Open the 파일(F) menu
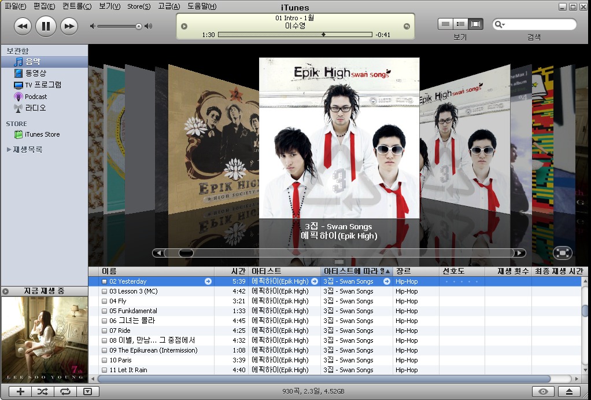The height and width of the screenshot is (400, 591). point(16,6)
